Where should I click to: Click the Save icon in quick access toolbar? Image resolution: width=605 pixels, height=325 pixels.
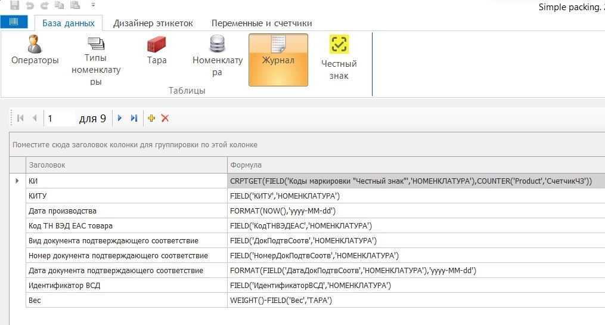tap(15, 5)
